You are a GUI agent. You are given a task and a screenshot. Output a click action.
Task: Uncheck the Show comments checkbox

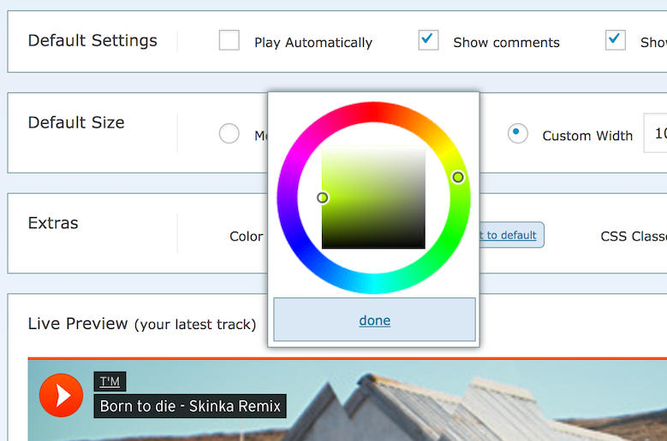(x=428, y=40)
